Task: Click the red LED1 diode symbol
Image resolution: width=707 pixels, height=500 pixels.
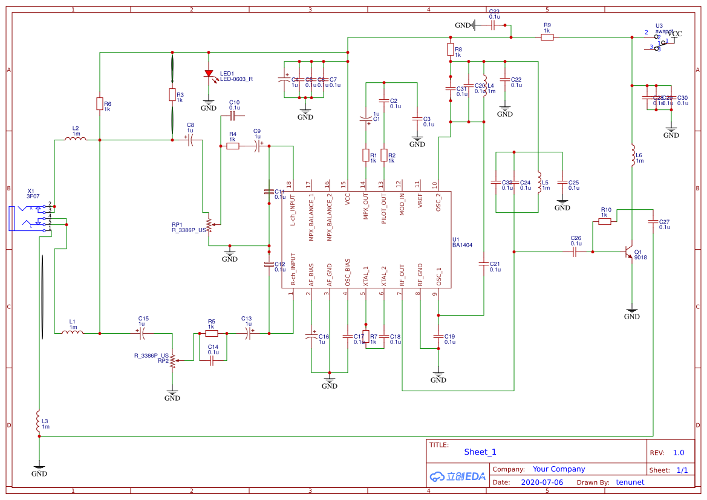Action: pos(209,74)
